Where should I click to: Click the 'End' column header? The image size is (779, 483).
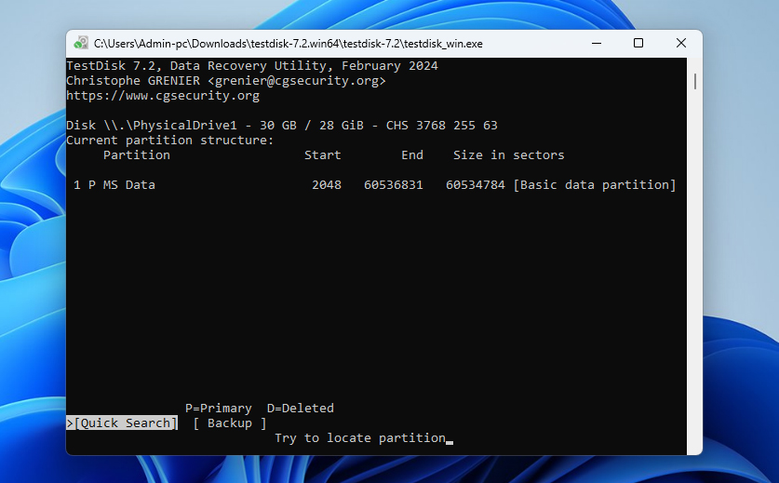click(x=412, y=155)
